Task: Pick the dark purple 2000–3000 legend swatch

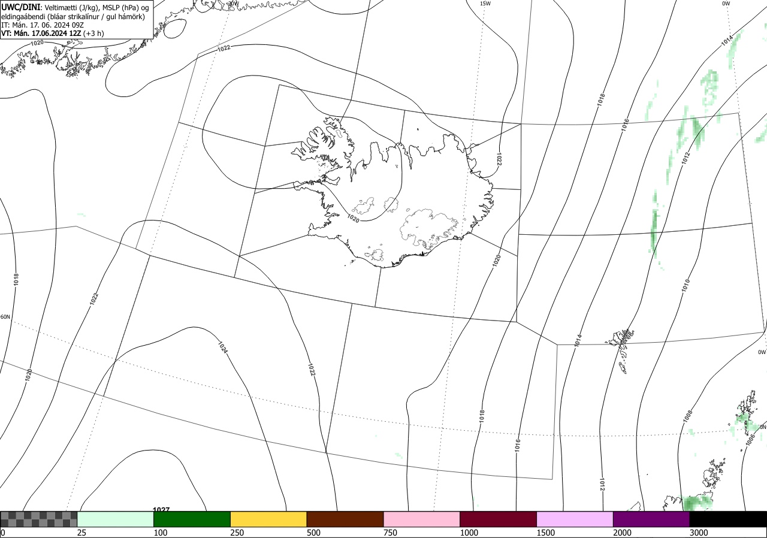Action: 651,519
